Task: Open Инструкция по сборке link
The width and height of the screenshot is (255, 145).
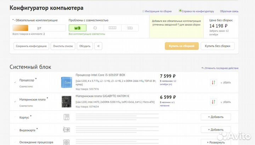Action: tap(158, 11)
